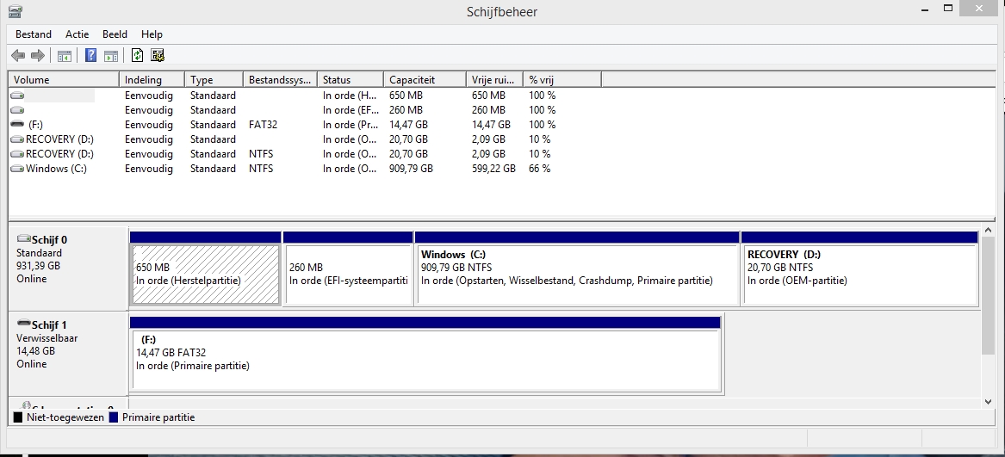Select the RECOVERY (D:) partition block on Schijf 0

click(859, 275)
